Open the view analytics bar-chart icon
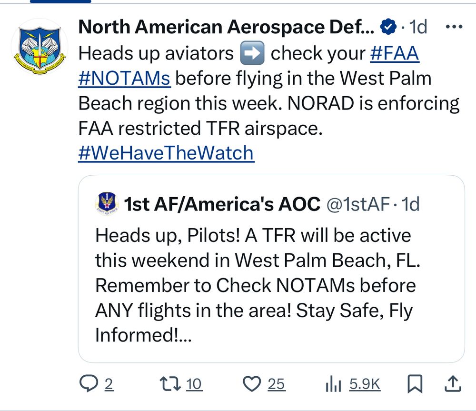 334,384
